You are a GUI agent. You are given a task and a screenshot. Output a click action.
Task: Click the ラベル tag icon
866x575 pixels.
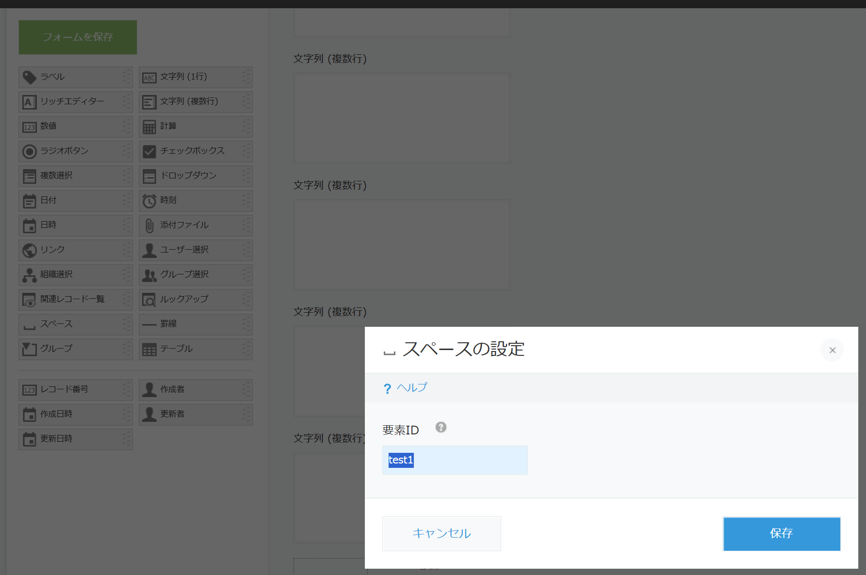[30, 78]
